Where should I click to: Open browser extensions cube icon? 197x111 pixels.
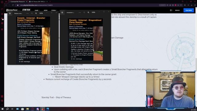[185, 5]
